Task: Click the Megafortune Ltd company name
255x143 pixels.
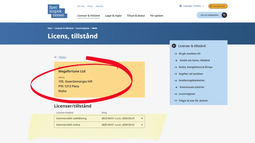Action: point(72,71)
